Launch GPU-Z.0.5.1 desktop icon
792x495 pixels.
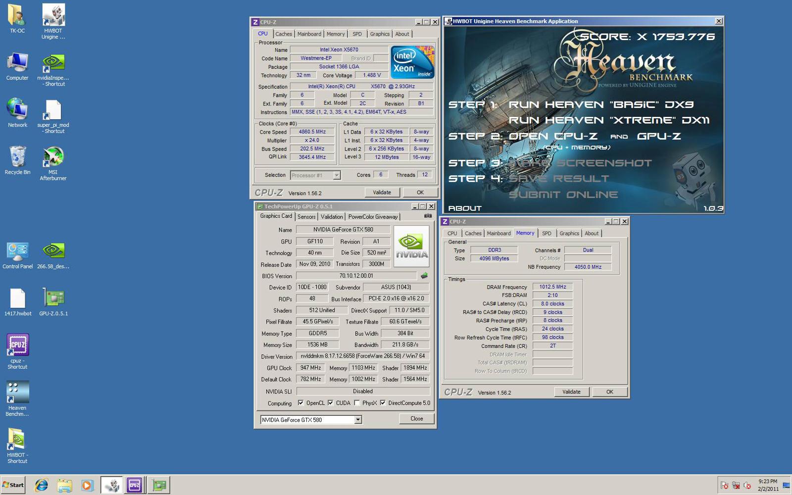(53, 302)
